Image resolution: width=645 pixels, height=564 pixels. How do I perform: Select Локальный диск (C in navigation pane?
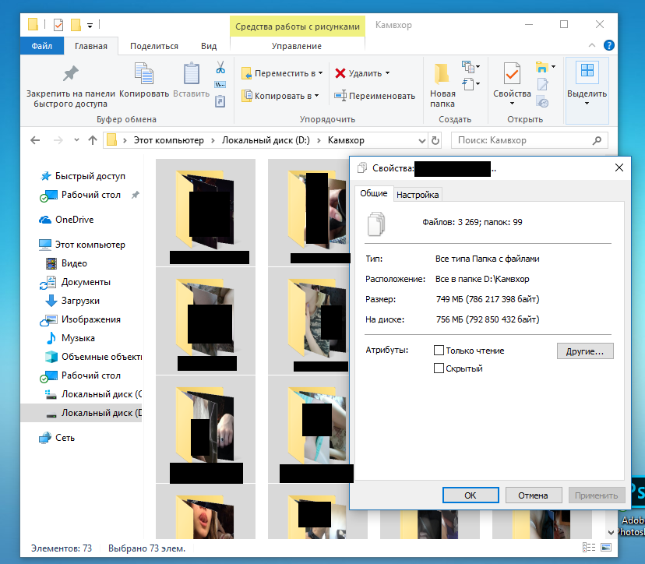[93, 394]
